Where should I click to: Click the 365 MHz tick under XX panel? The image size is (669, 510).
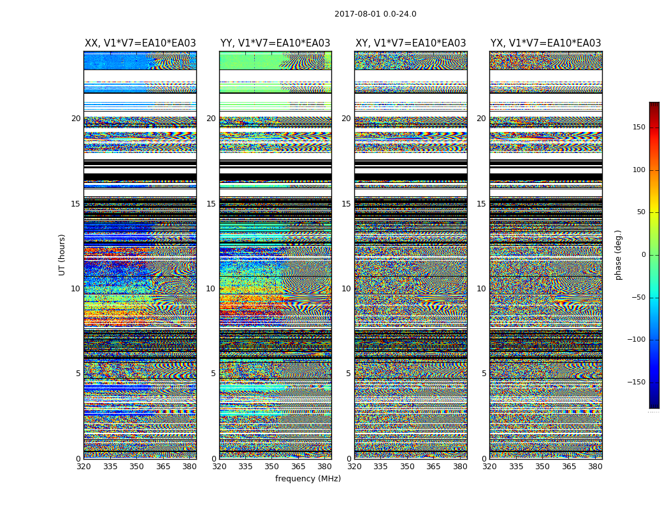pos(163,467)
